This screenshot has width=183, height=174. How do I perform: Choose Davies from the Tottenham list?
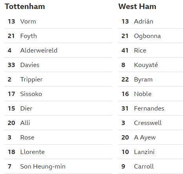pyautogui.click(x=30, y=65)
